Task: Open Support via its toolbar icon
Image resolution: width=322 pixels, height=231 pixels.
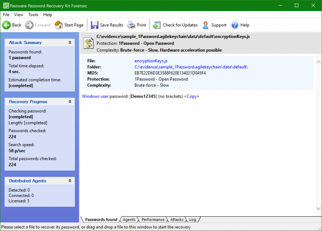Action: tap(205, 25)
